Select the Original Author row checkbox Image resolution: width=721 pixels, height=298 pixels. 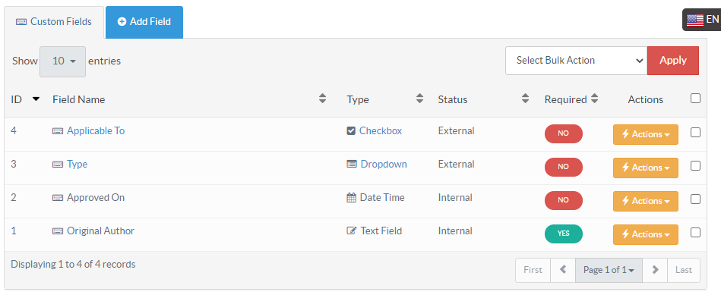[695, 232]
